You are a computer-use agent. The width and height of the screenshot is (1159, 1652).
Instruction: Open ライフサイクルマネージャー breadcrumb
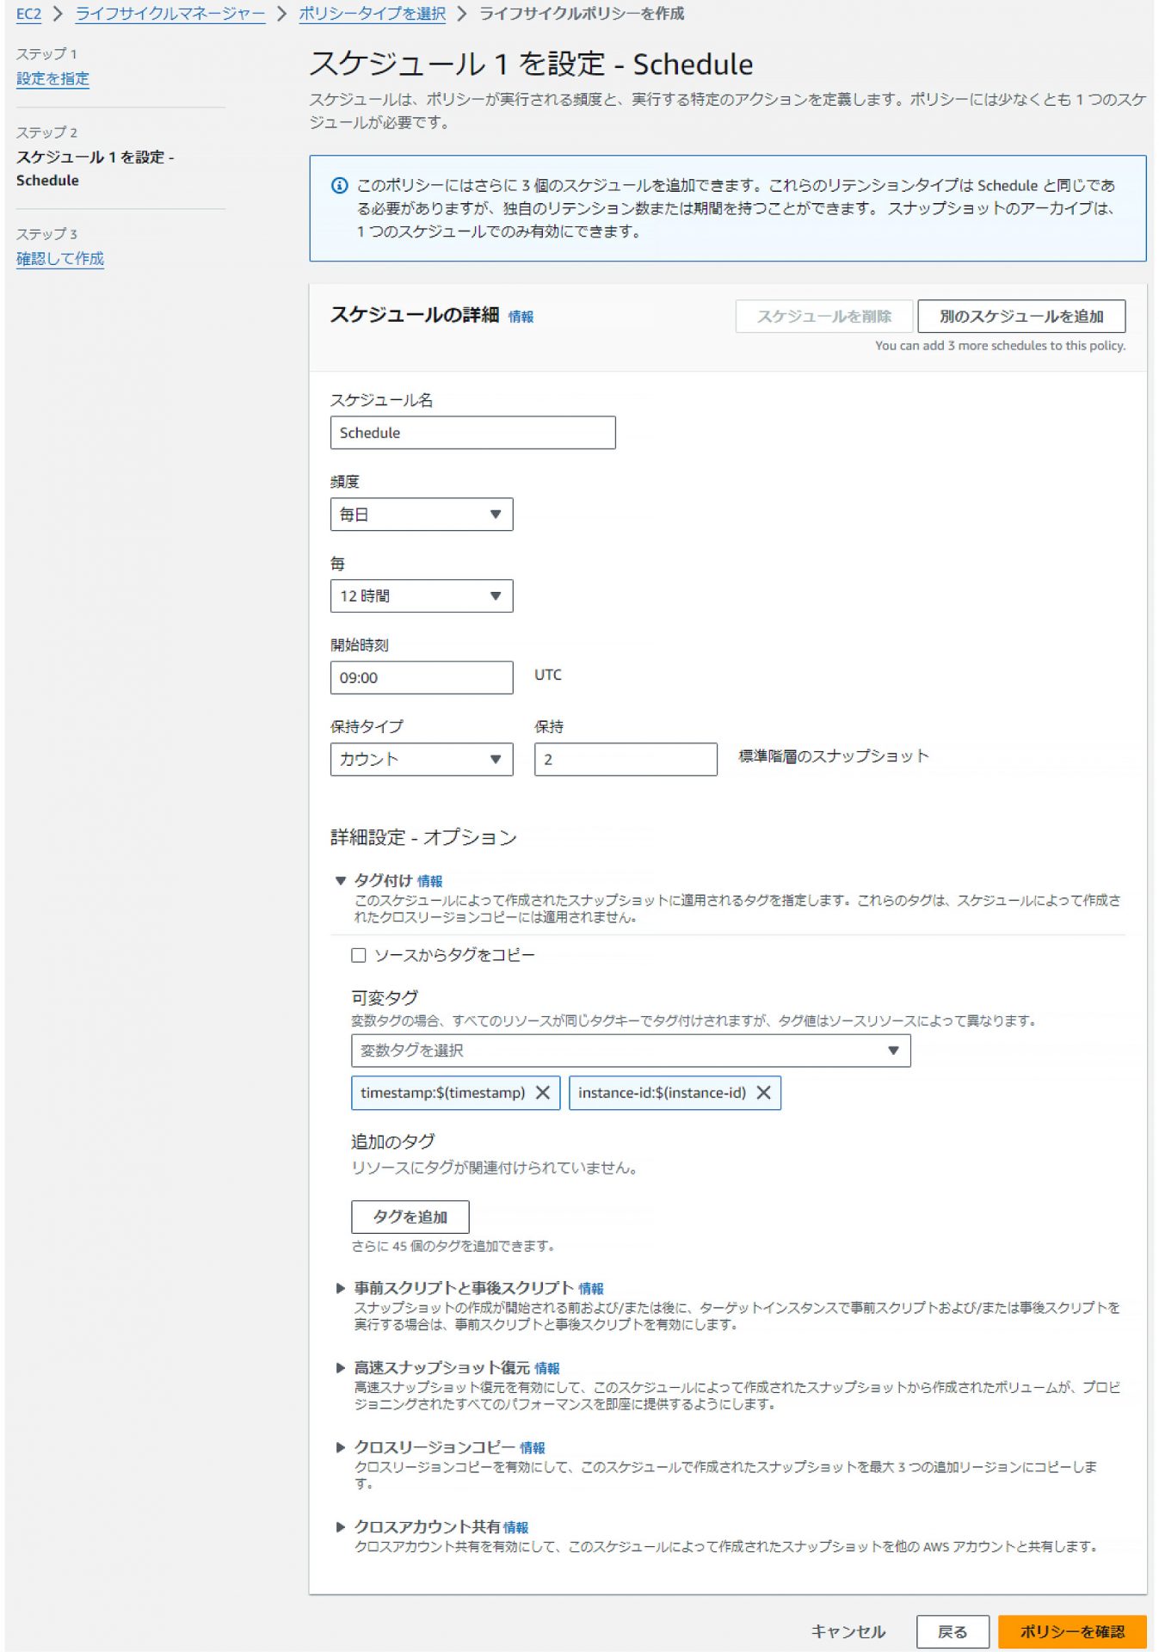[170, 14]
